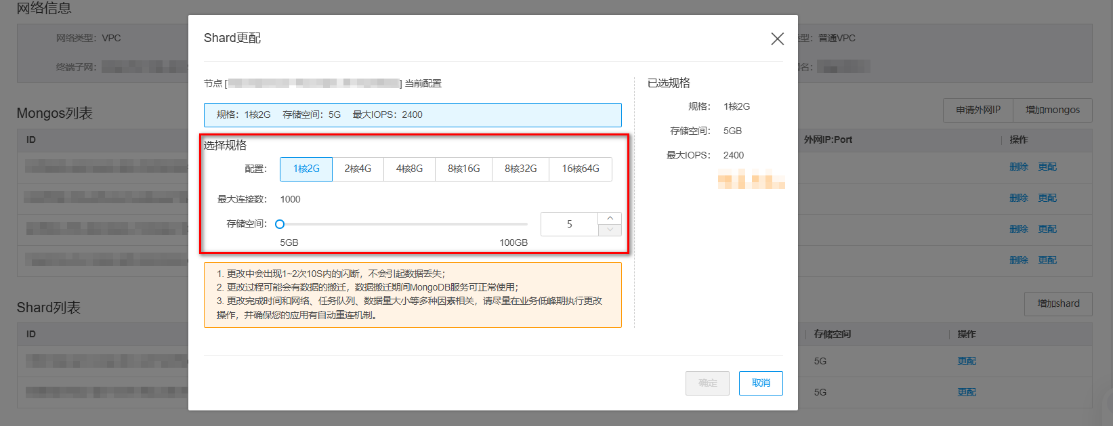Click the Shard列表 heading in background

pyautogui.click(x=49, y=307)
